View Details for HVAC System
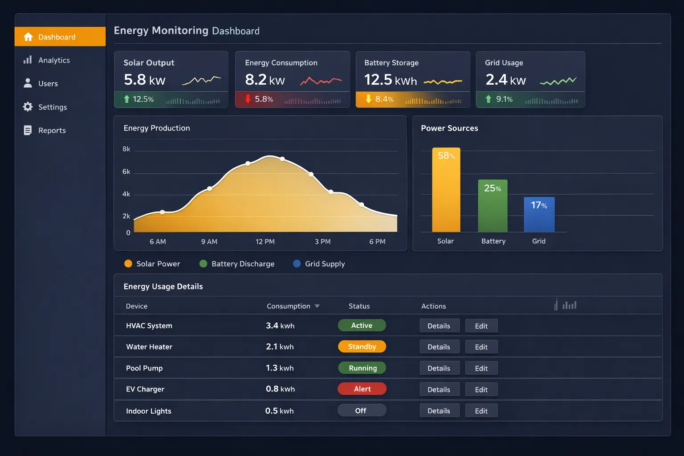684x456 pixels. pyautogui.click(x=439, y=326)
